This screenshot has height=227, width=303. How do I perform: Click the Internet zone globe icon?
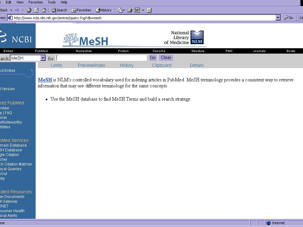tap(268, 223)
